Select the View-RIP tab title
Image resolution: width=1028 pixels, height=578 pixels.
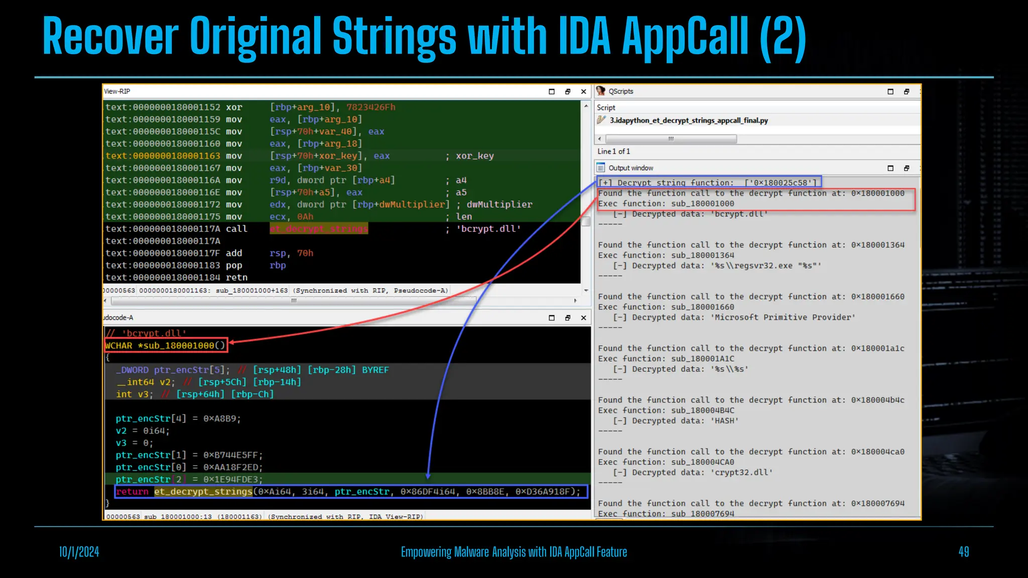click(117, 91)
